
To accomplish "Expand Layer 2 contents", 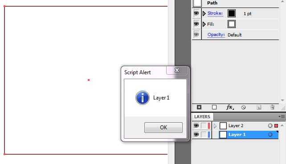I will [x=215, y=126].
